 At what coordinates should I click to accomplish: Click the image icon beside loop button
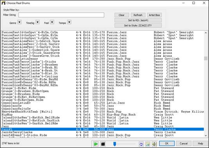coord(148,144)
